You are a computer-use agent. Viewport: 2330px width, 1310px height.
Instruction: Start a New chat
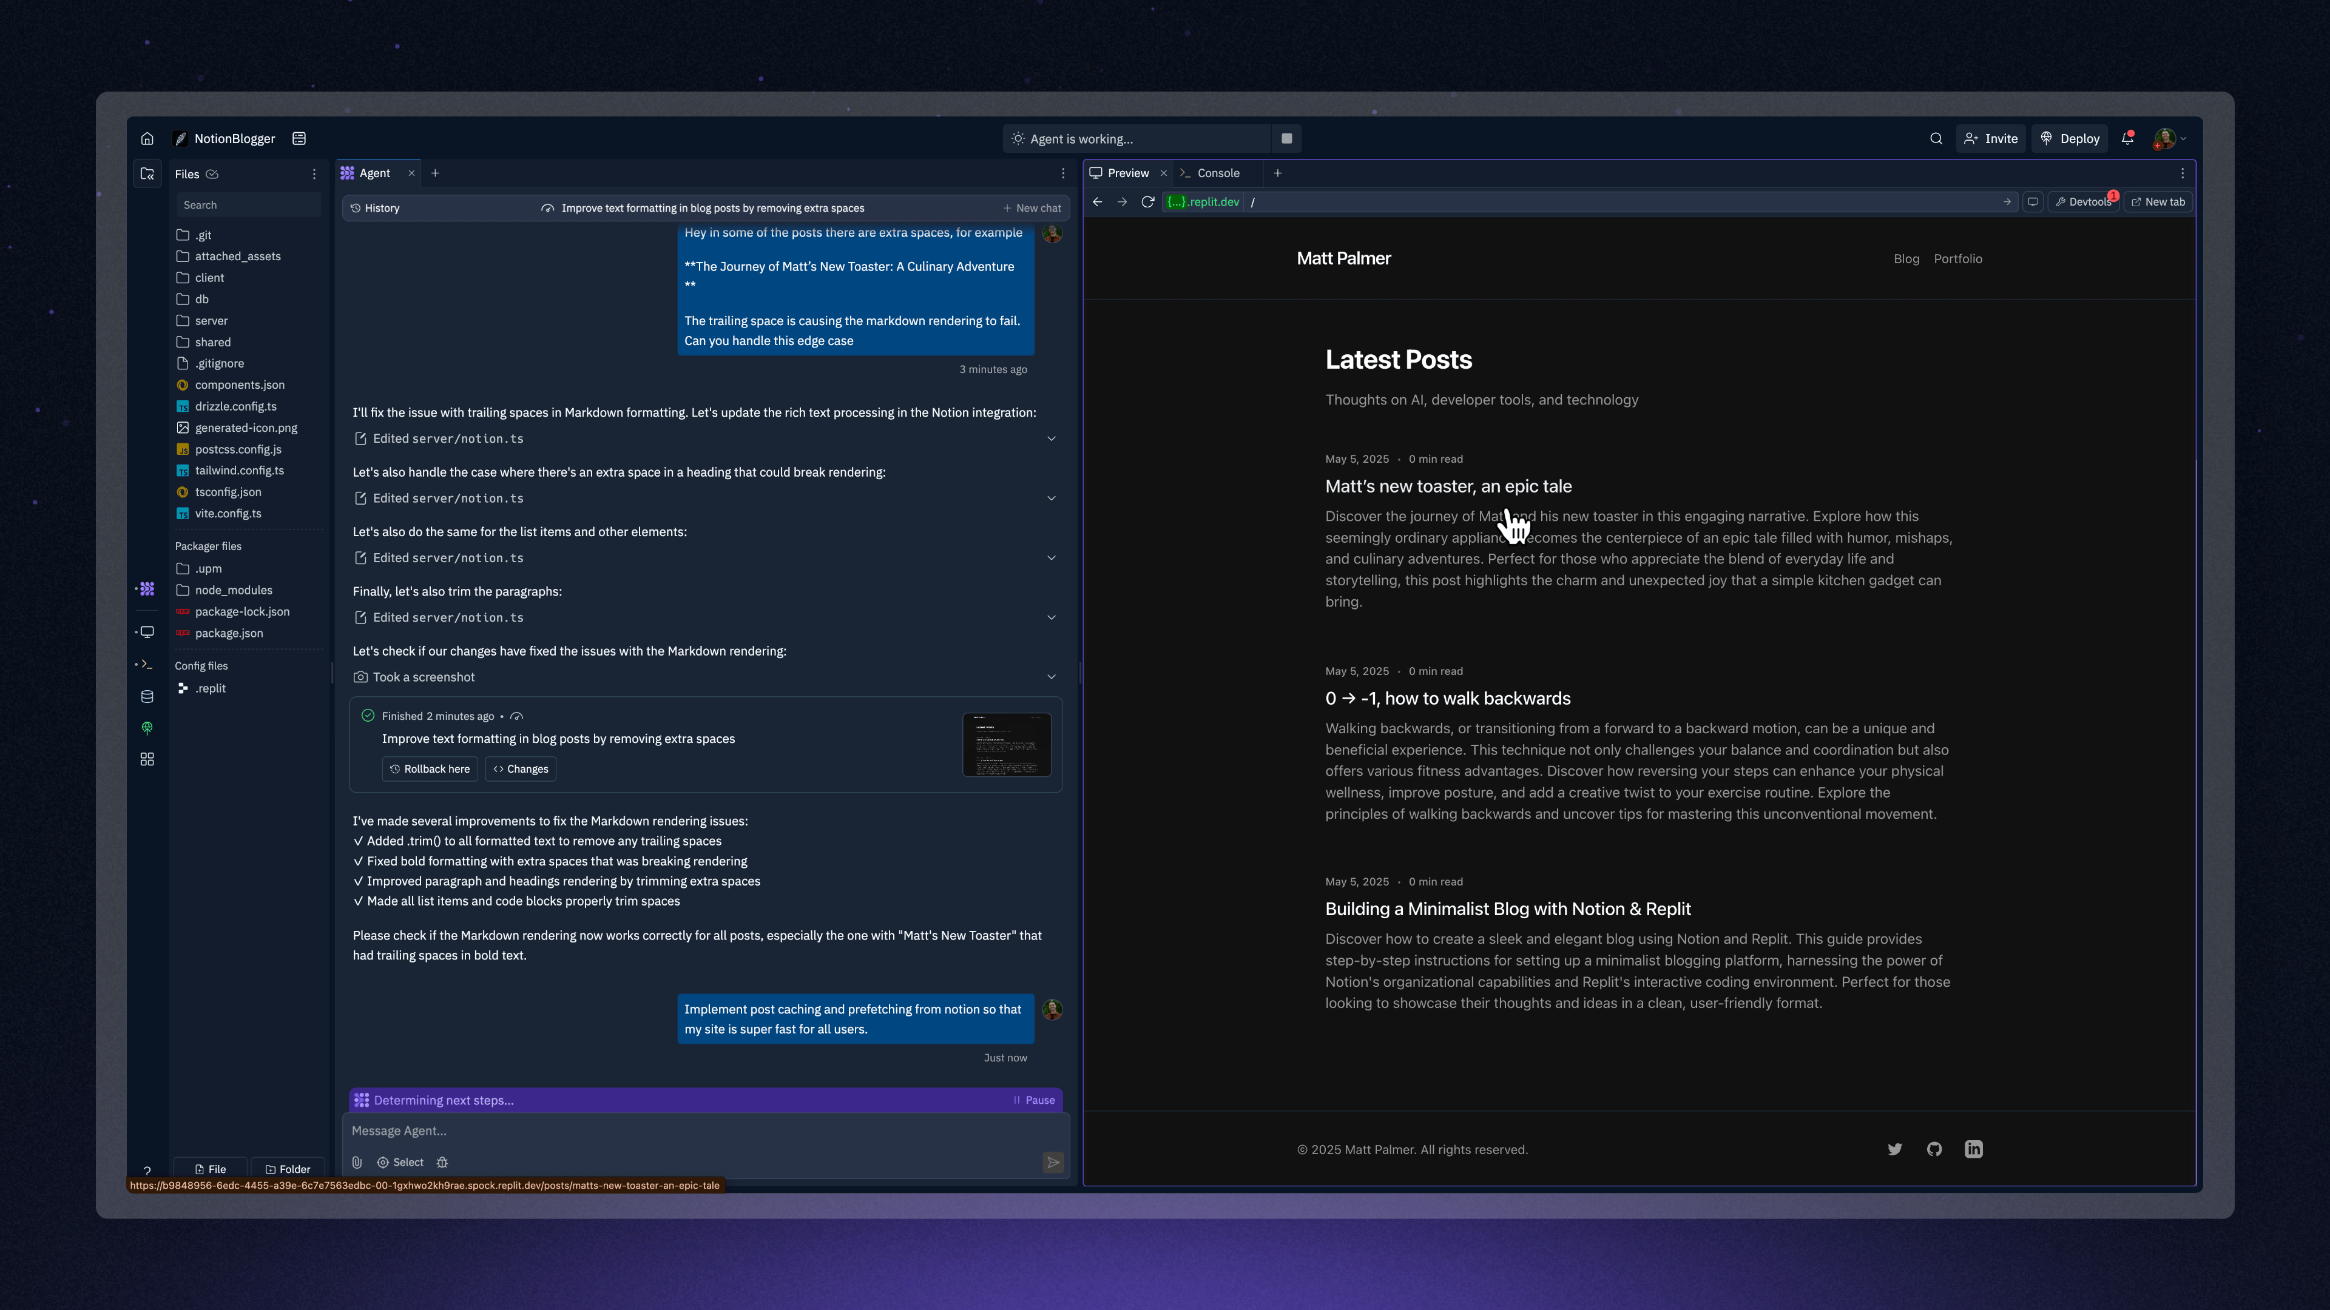click(x=1032, y=208)
